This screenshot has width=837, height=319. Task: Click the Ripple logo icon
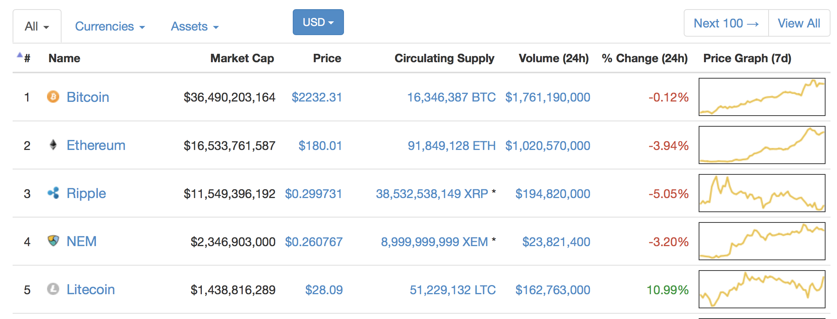click(x=53, y=193)
